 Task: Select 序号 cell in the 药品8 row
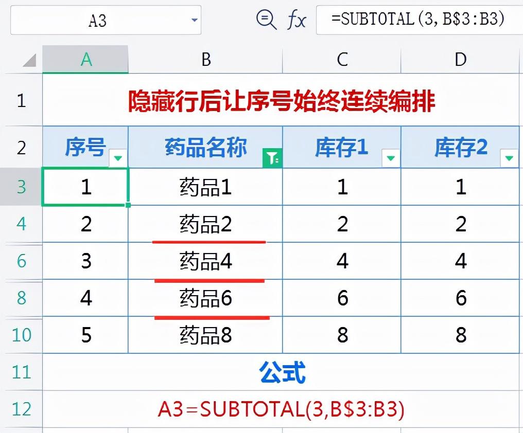tap(85, 335)
